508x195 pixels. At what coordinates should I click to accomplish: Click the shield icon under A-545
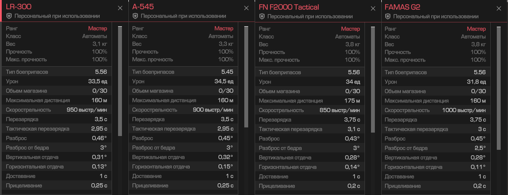pos(135,16)
